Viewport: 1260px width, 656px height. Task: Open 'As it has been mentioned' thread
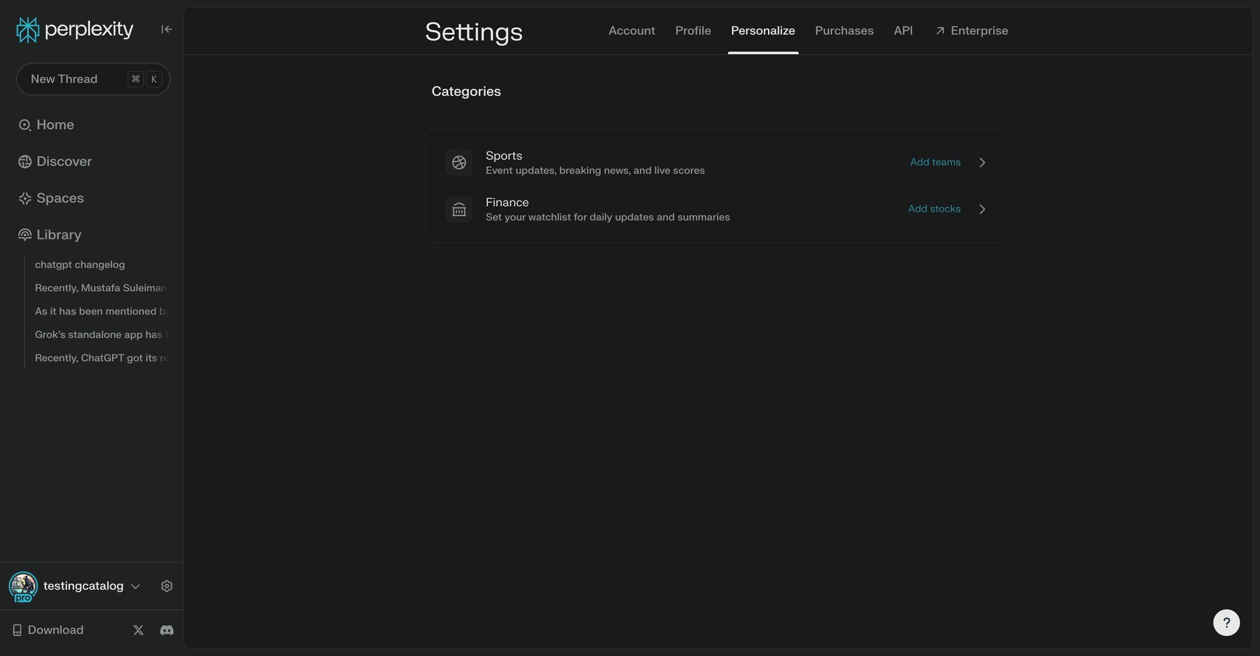pos(101,311)
